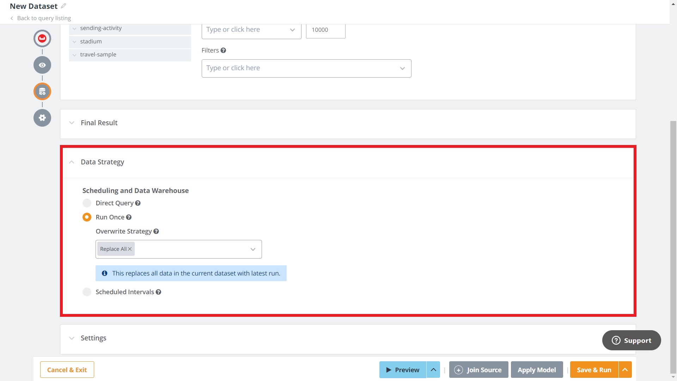Select the Scheduled Intervals radio button
This screenshot has height=381, width=677.
click(x=87, y=292)
